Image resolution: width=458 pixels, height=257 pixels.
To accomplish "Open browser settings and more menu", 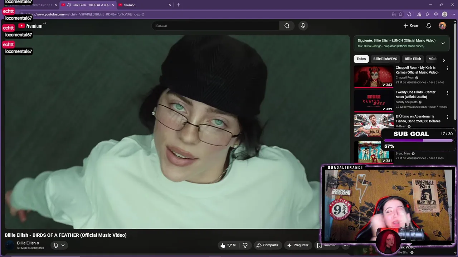I will [x=454, y=14].
